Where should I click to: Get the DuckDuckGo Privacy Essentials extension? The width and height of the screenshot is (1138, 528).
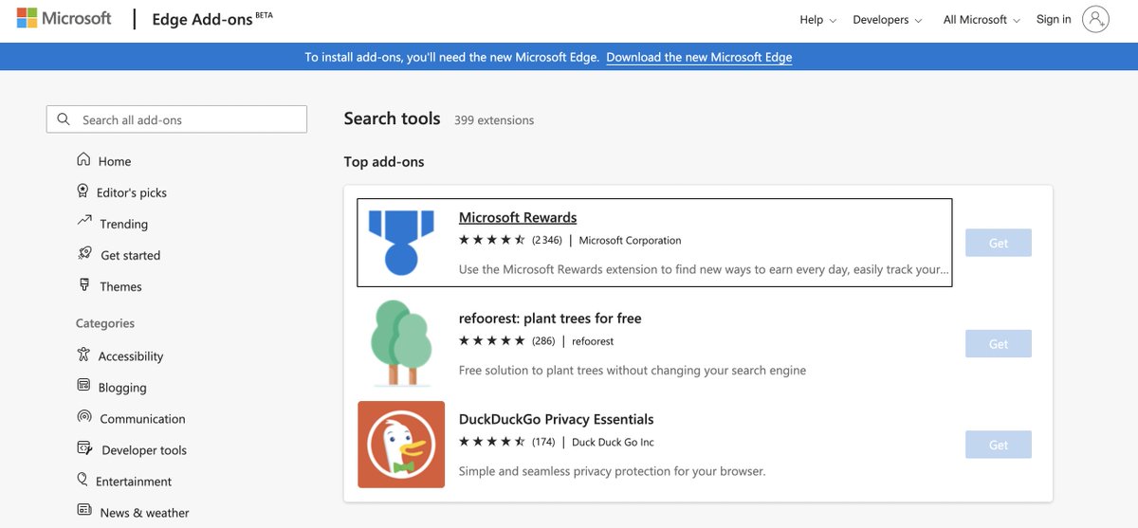pyautogui.click(x=999, y=445)
